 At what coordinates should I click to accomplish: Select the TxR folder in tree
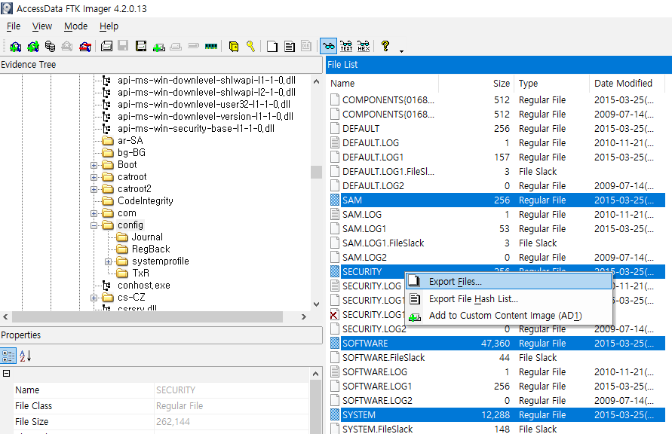point(140,273)
